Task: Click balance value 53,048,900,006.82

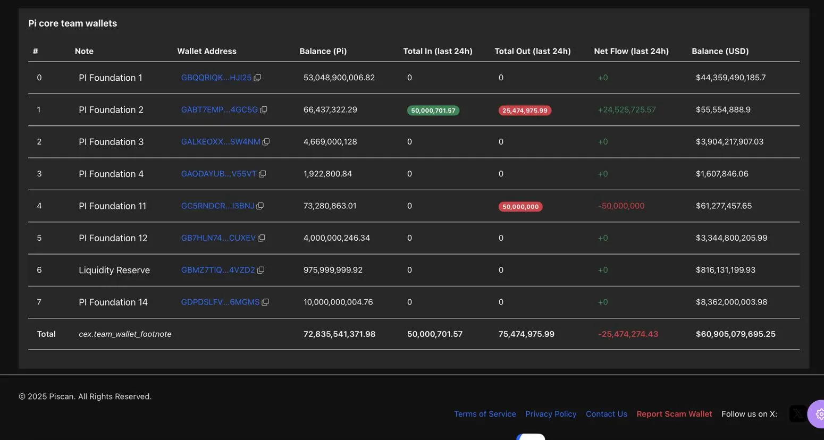Action: (x=339, y=78)
